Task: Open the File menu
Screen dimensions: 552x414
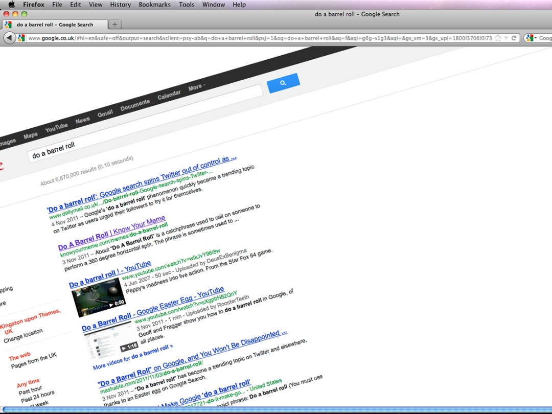Action: pos(57,5)
